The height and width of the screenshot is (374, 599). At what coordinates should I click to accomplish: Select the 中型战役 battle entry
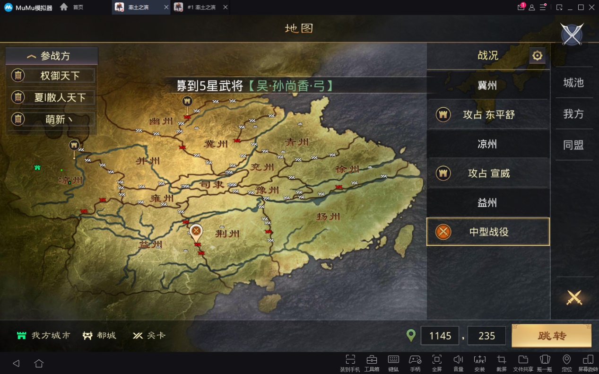pyautogui.click(x=488, y=232)
